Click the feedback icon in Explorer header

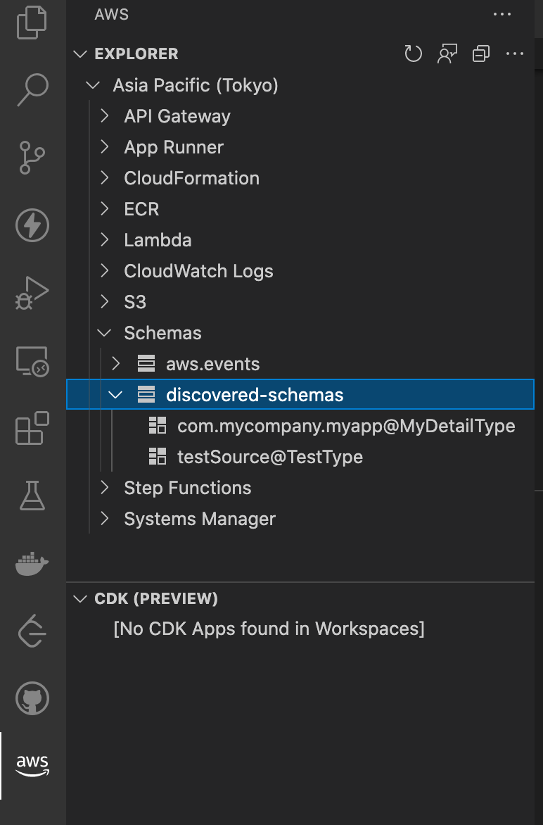(x=447, y=53)
